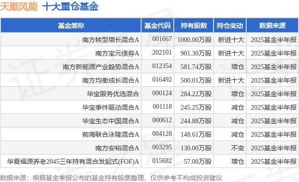The width and height of the screenshot is (299, 182).
Task: Select fund 华宝生态中国混合A
Action: point(111,121)
